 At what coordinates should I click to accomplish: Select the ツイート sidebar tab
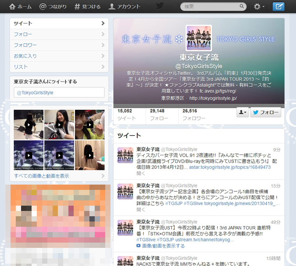coord(59,24)
